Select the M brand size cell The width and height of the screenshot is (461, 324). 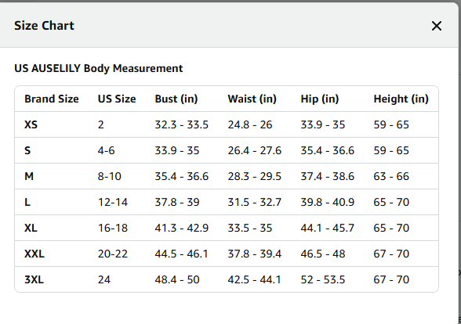tap(29, 176)
